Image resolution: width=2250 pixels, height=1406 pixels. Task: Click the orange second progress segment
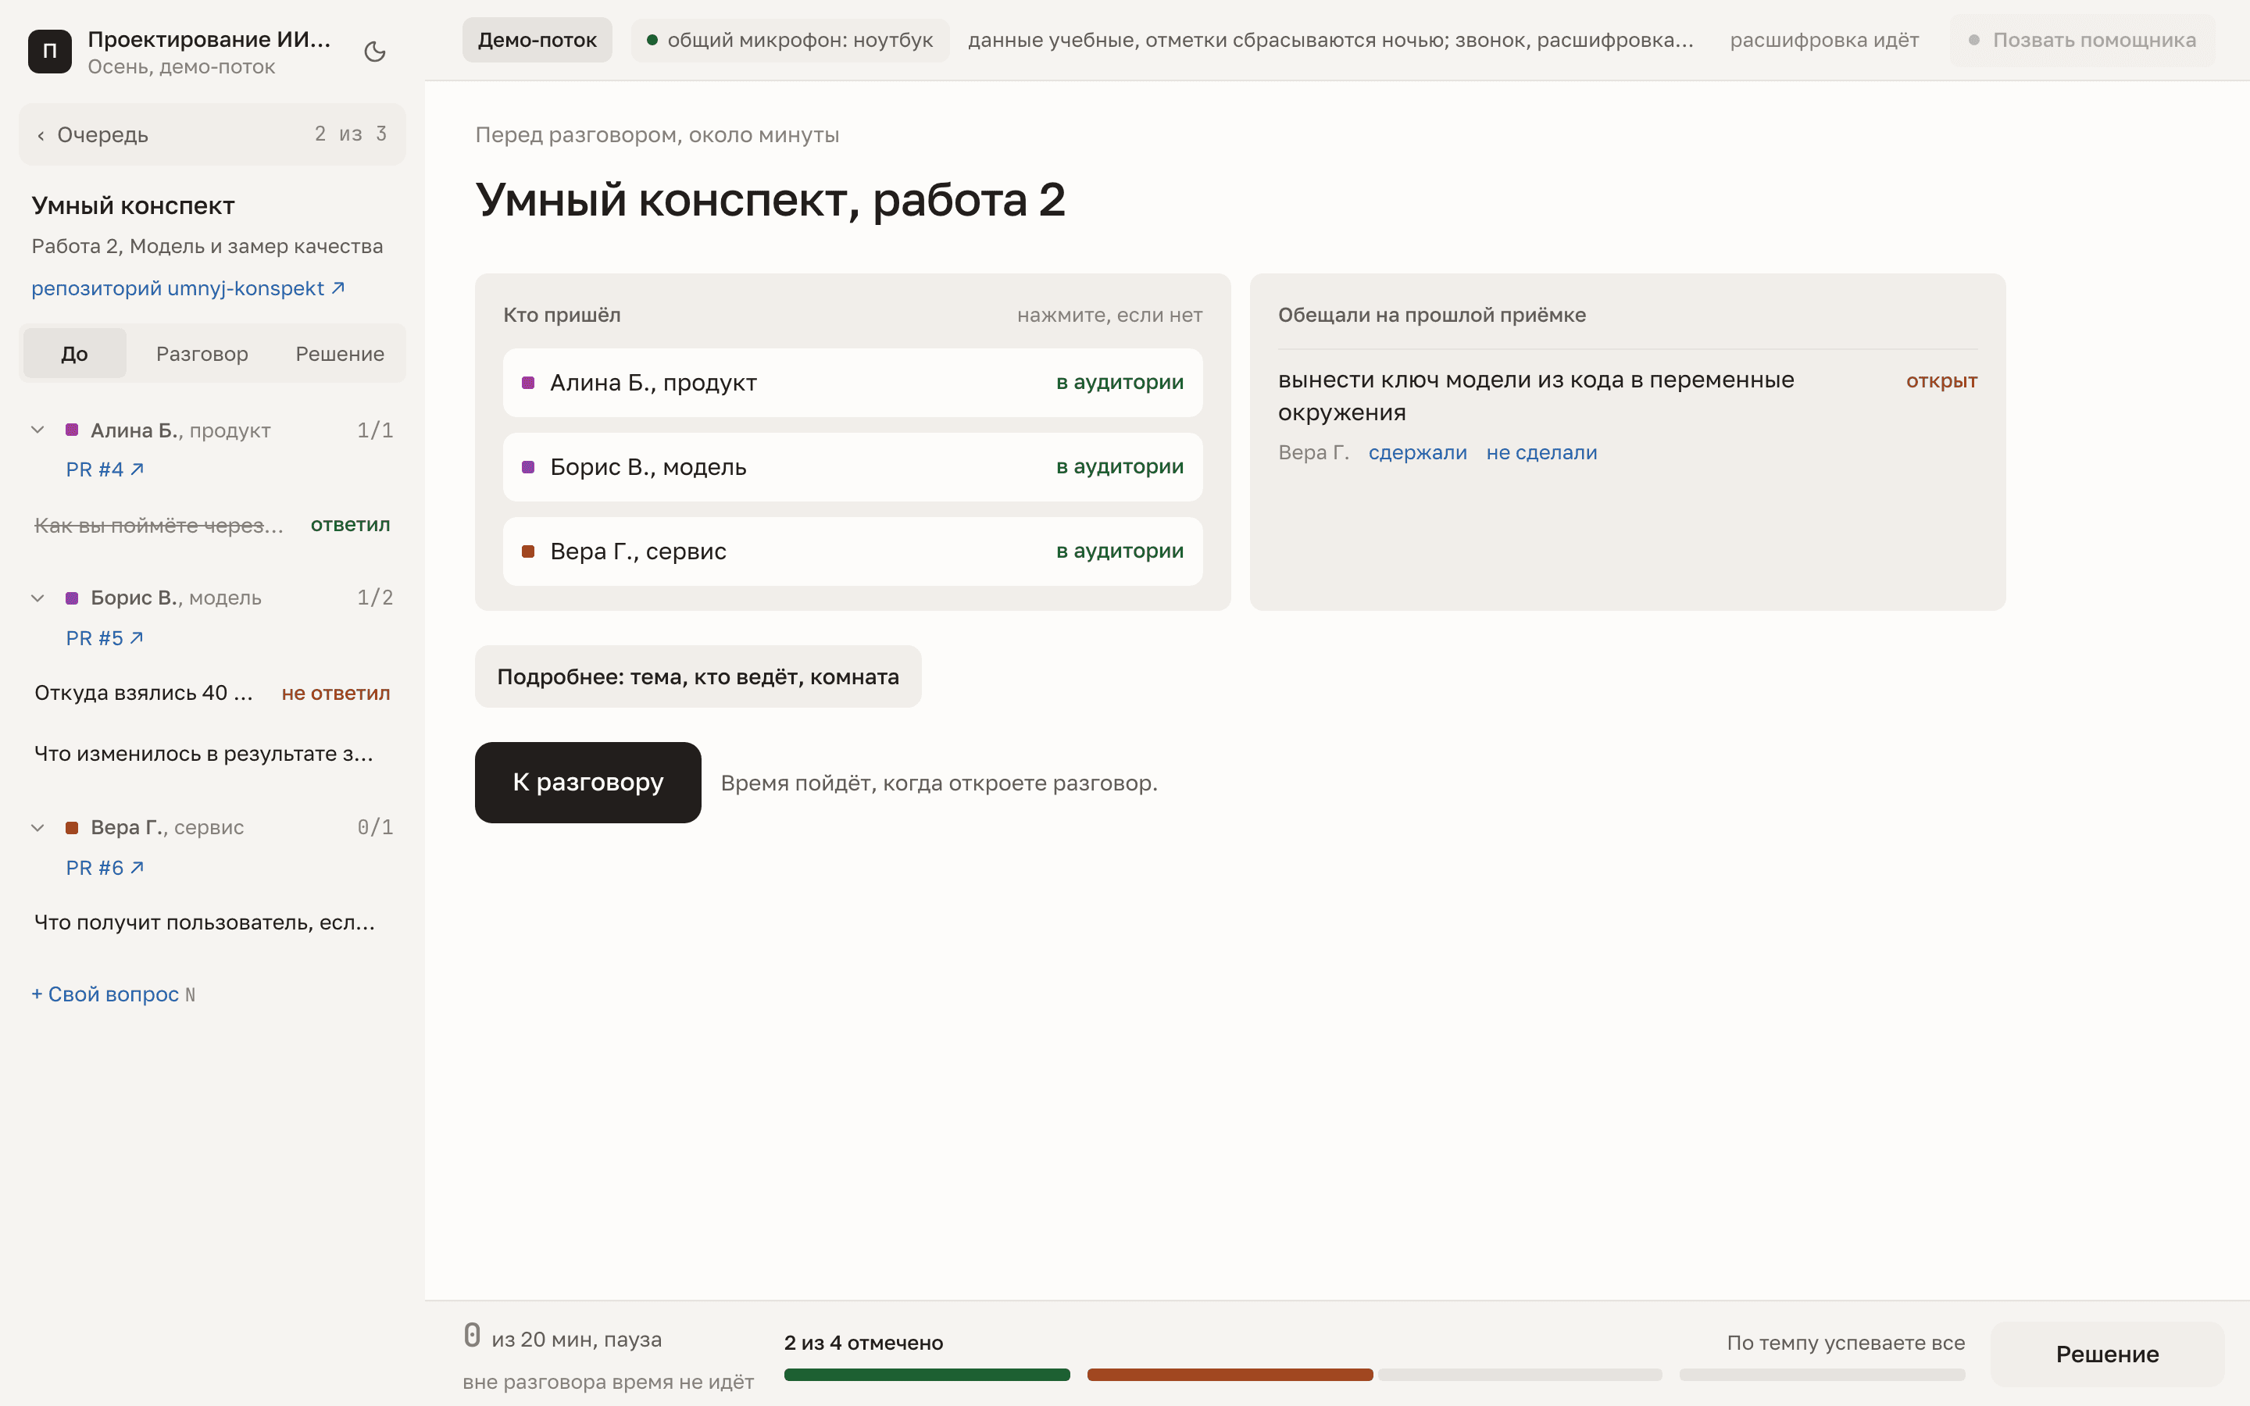coord(1230,1375)
